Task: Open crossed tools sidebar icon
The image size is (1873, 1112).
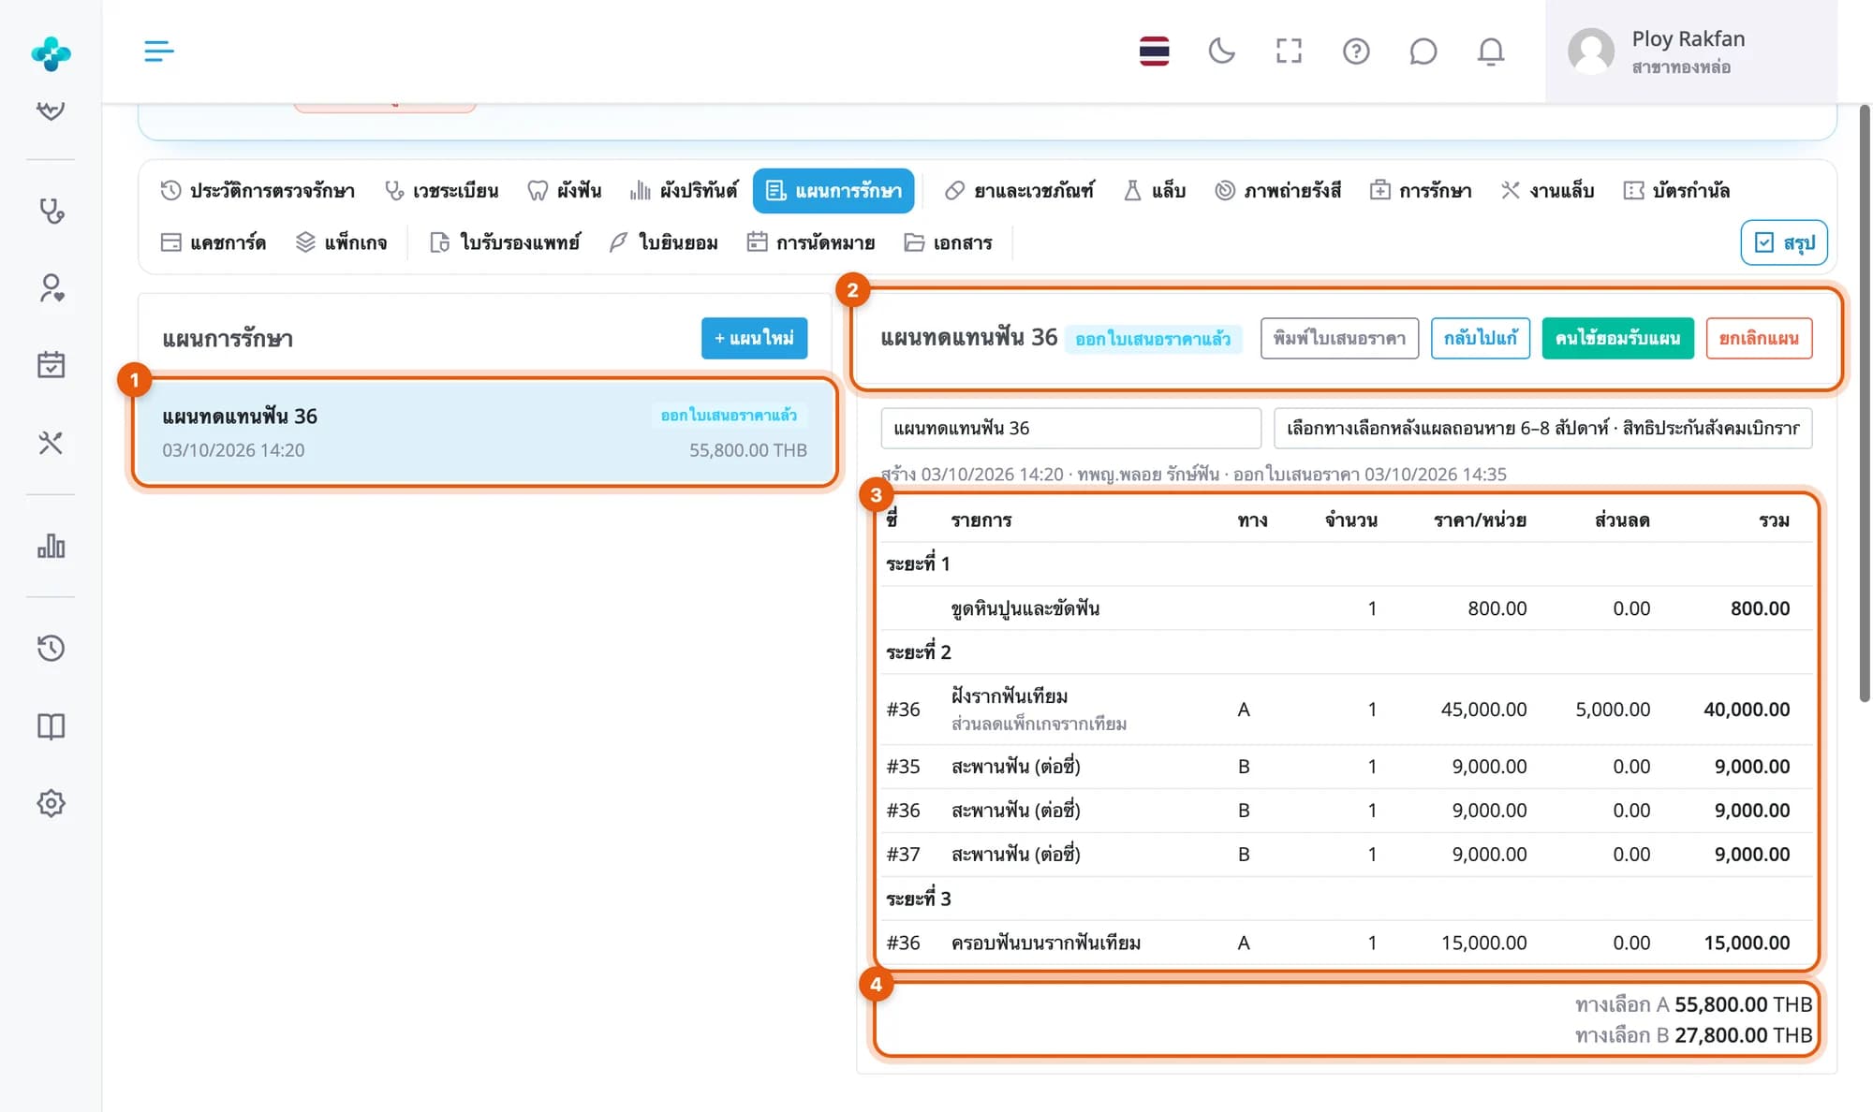Action: point(51,442)
